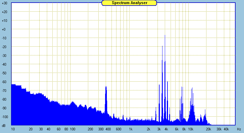Click the 300 Hz frequency label
Screen dimensions: 244x133
[101, 129]
